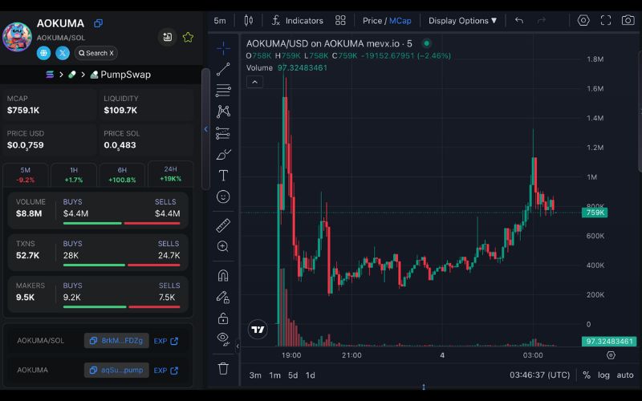This screenshot has width=642, height=401.
Task: Open chart settings hexagon icon
Action: [583, 21]
